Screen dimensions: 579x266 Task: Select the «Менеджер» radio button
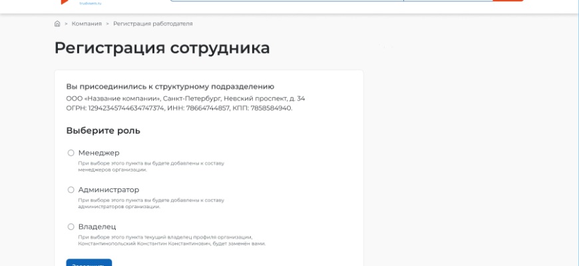coord(71,153)
